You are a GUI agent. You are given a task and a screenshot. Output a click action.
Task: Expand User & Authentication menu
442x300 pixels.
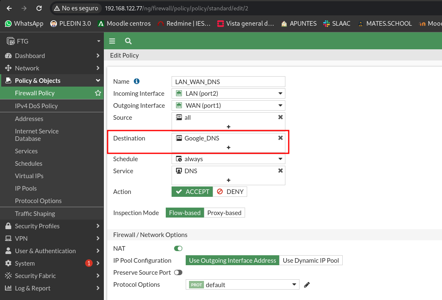click(x=52, y=251)
